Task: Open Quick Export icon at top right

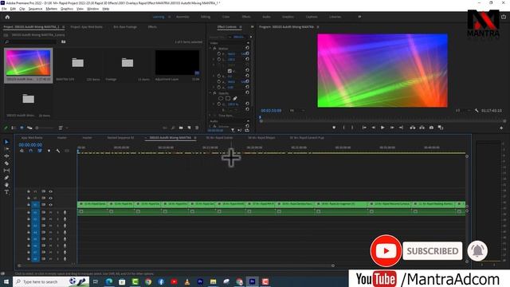Action: click(504, 17)
